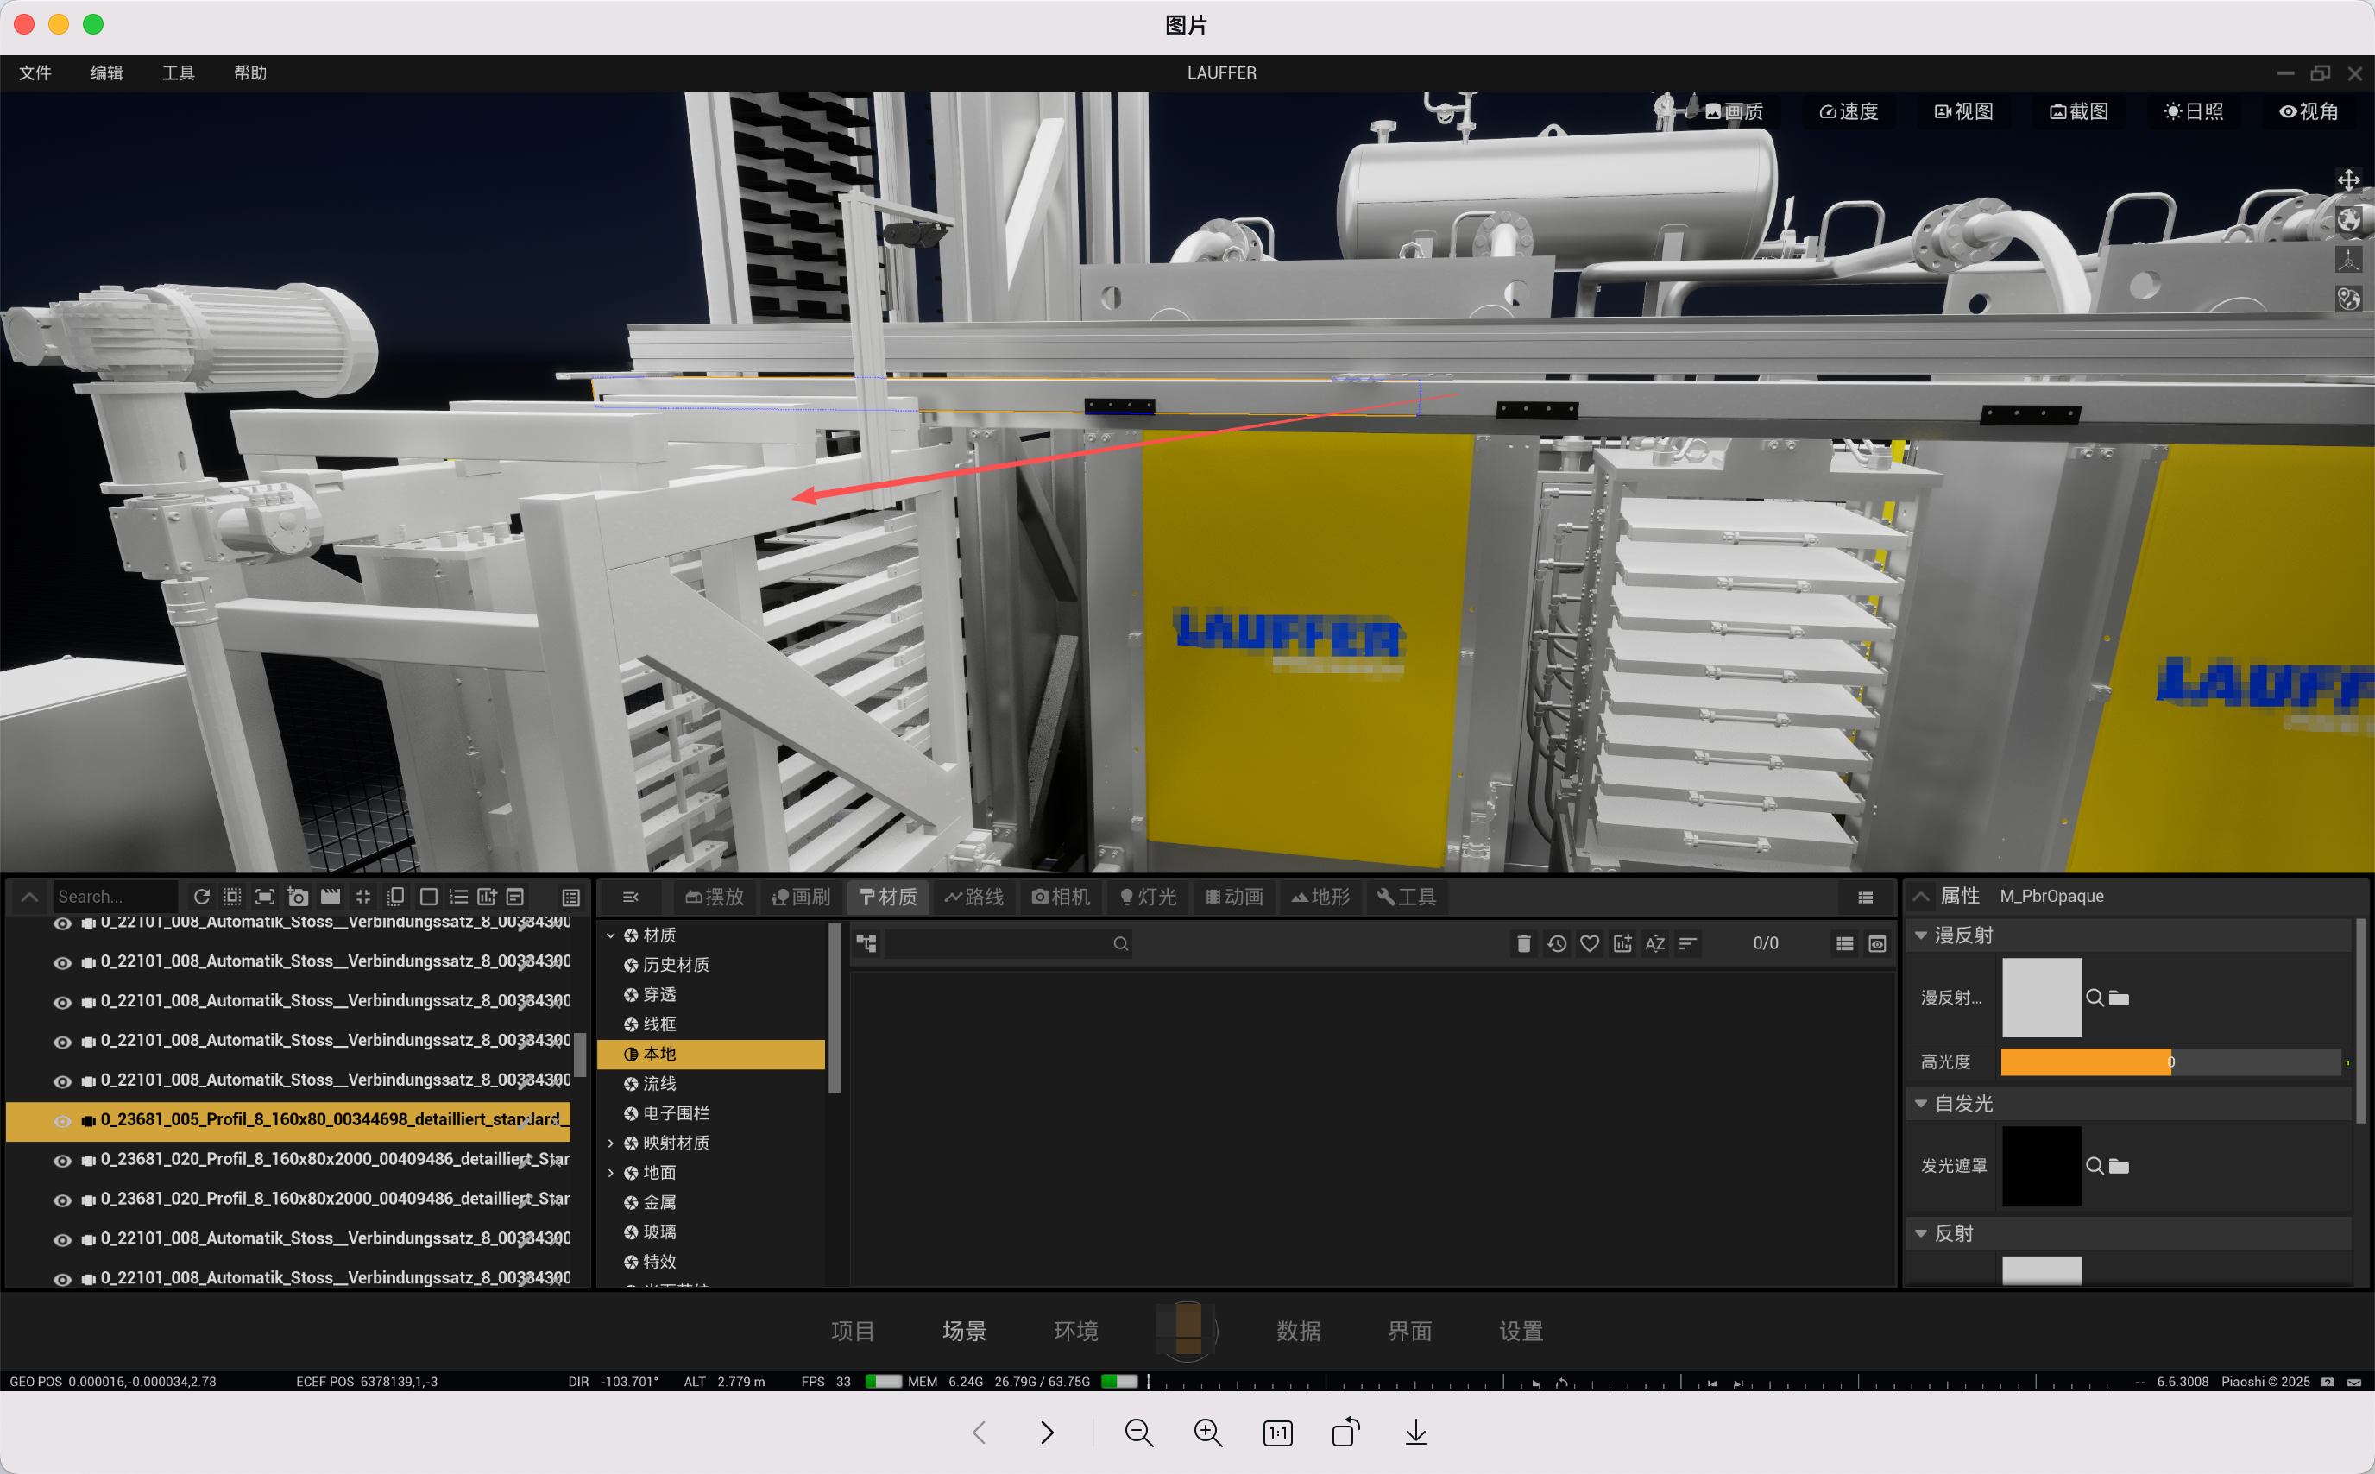Switch material browser to list view
The width and height of the screenshot is (2375, 1474).
tap(1845, 943)
